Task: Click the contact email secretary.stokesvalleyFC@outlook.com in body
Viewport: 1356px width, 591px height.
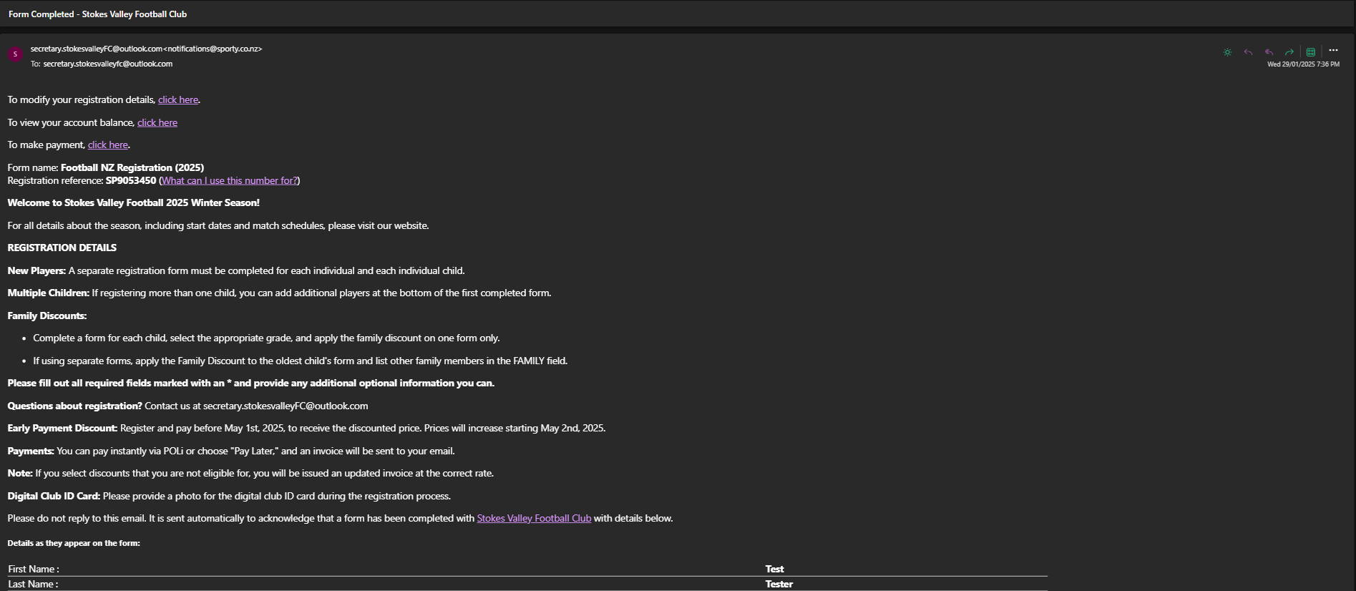Action: click(x=285, y=406)
